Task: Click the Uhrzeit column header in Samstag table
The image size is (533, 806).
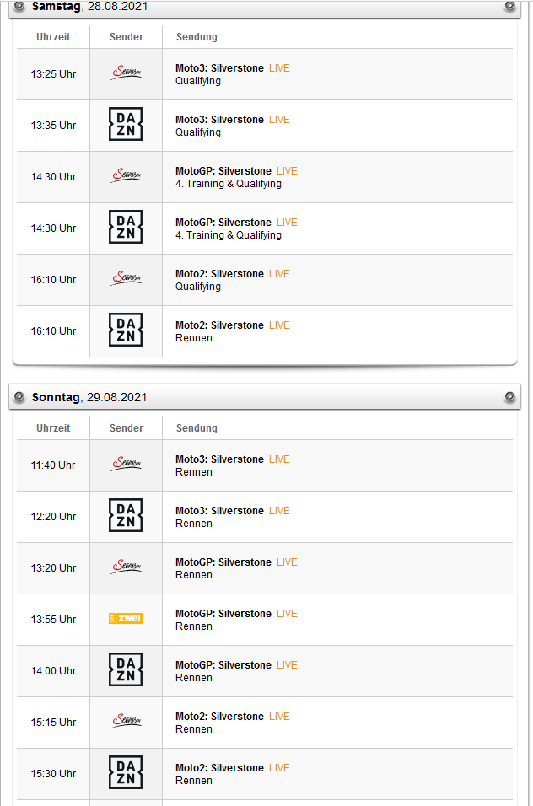Action: (x=53, y=37)
